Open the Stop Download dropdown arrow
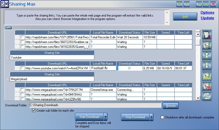The height and width of the screenshot is (130, 219). tap(151, 117)
